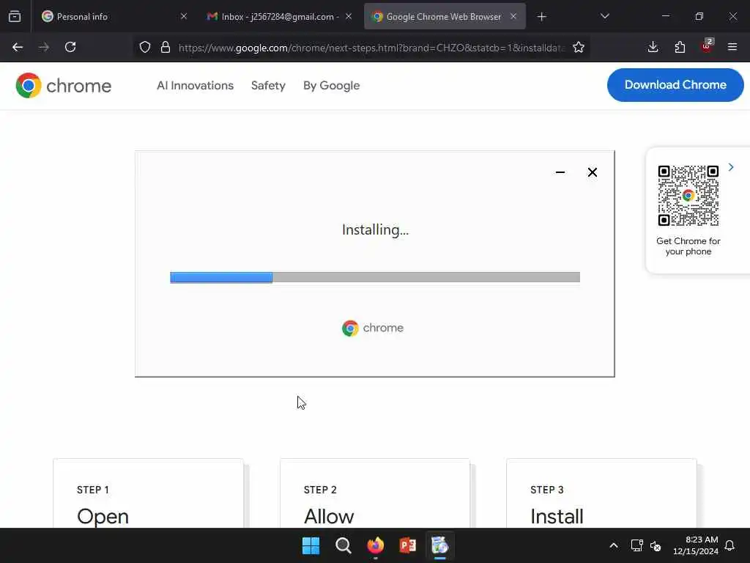Go back with the browser back arrow
The image size is (750, 563).
(18, 47)
